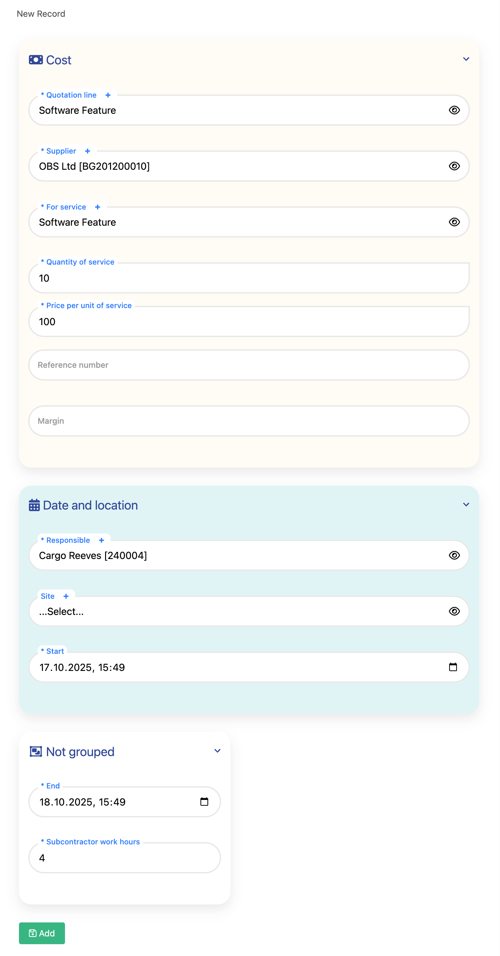
Task: Click plus icon next to Responsible label
Action: (101, 540)
